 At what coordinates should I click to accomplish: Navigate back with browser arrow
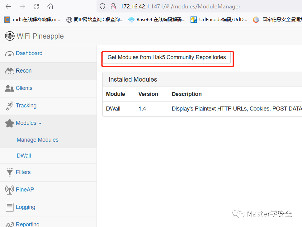[x=8, y=7]
